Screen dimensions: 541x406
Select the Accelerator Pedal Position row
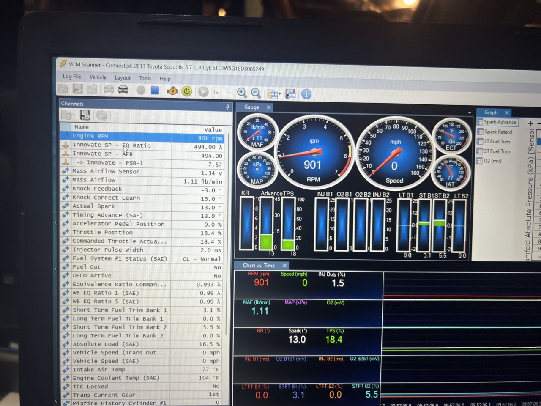(142, 224)
